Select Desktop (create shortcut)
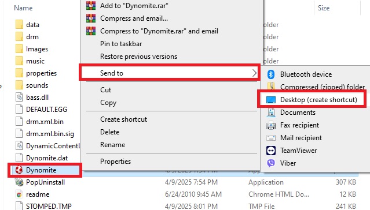370x210 pixels. [x=318, y=100]
